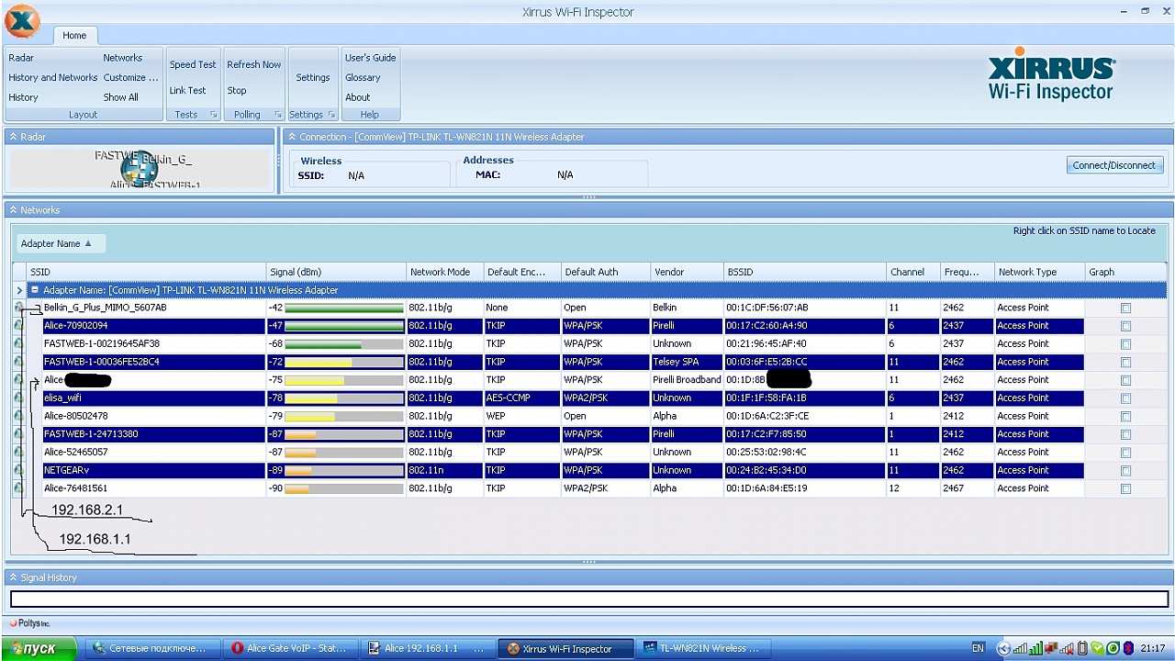Screen dimensions: 1175x661
Task: Collapse the Signal History panel
Action: click(13, 577)
